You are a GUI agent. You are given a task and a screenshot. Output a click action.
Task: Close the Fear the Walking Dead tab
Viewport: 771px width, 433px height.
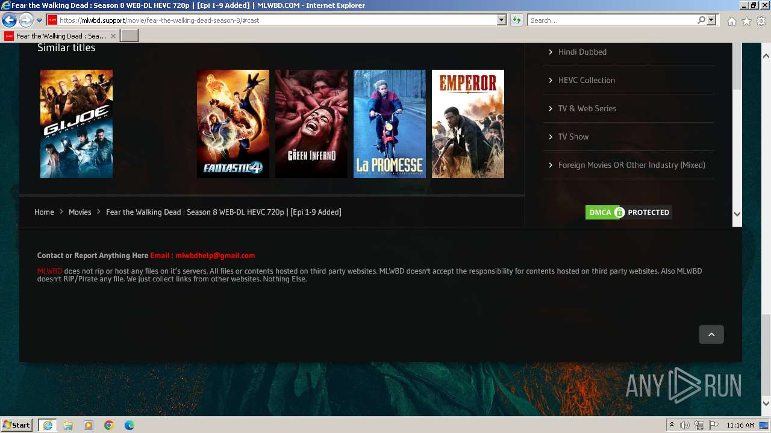[113, 36]
